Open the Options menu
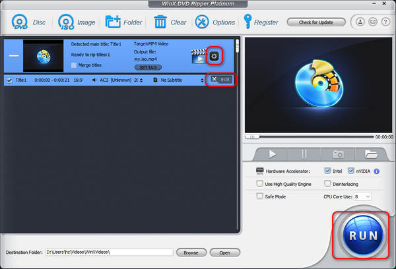The height and width of the screenshot is (269, 396). (x=215, y=22)
